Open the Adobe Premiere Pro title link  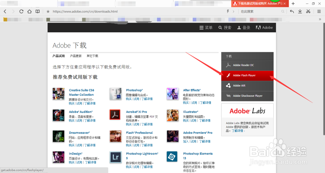198,133
